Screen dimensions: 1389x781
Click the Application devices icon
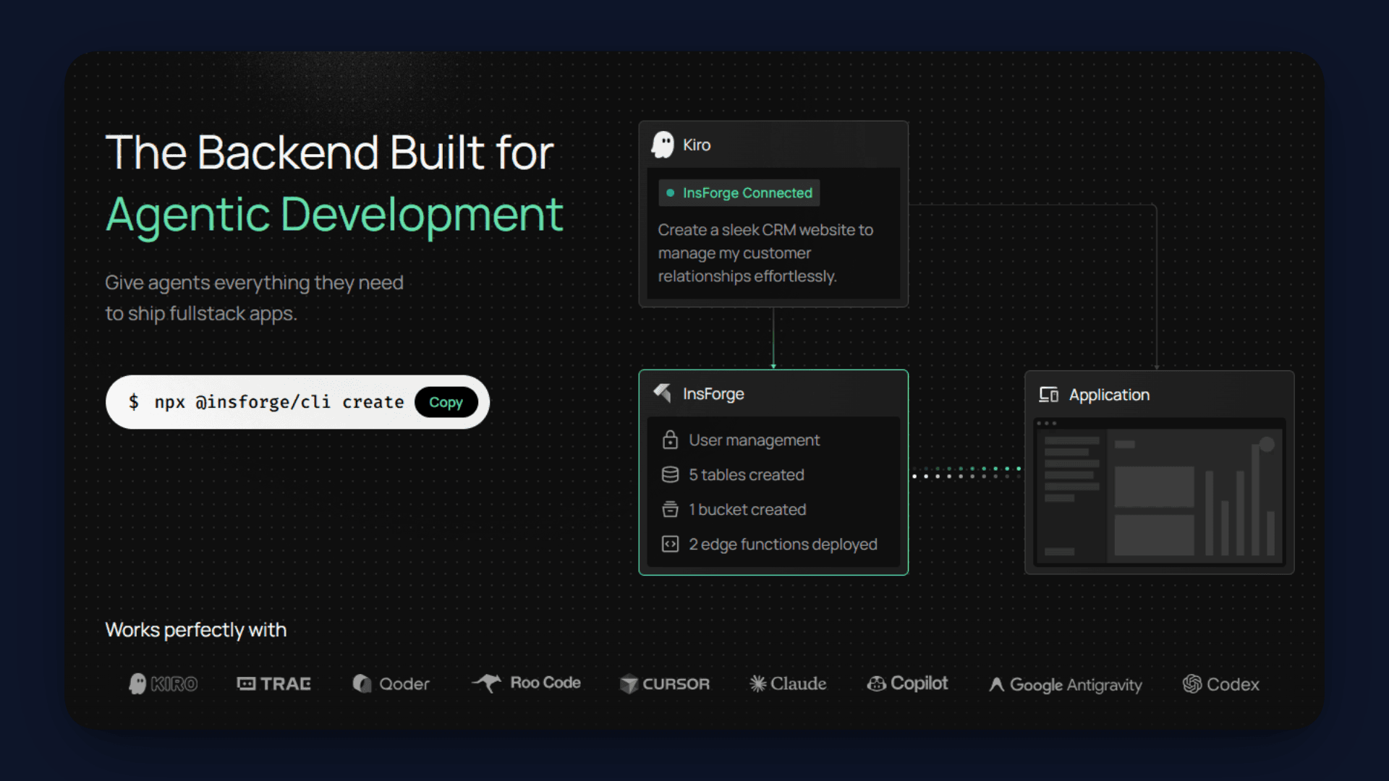click(1048, 395)
